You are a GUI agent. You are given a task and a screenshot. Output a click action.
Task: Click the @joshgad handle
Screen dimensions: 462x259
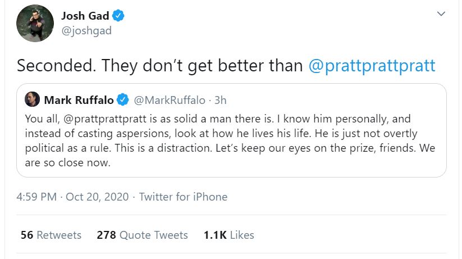[x=86, y=30]
